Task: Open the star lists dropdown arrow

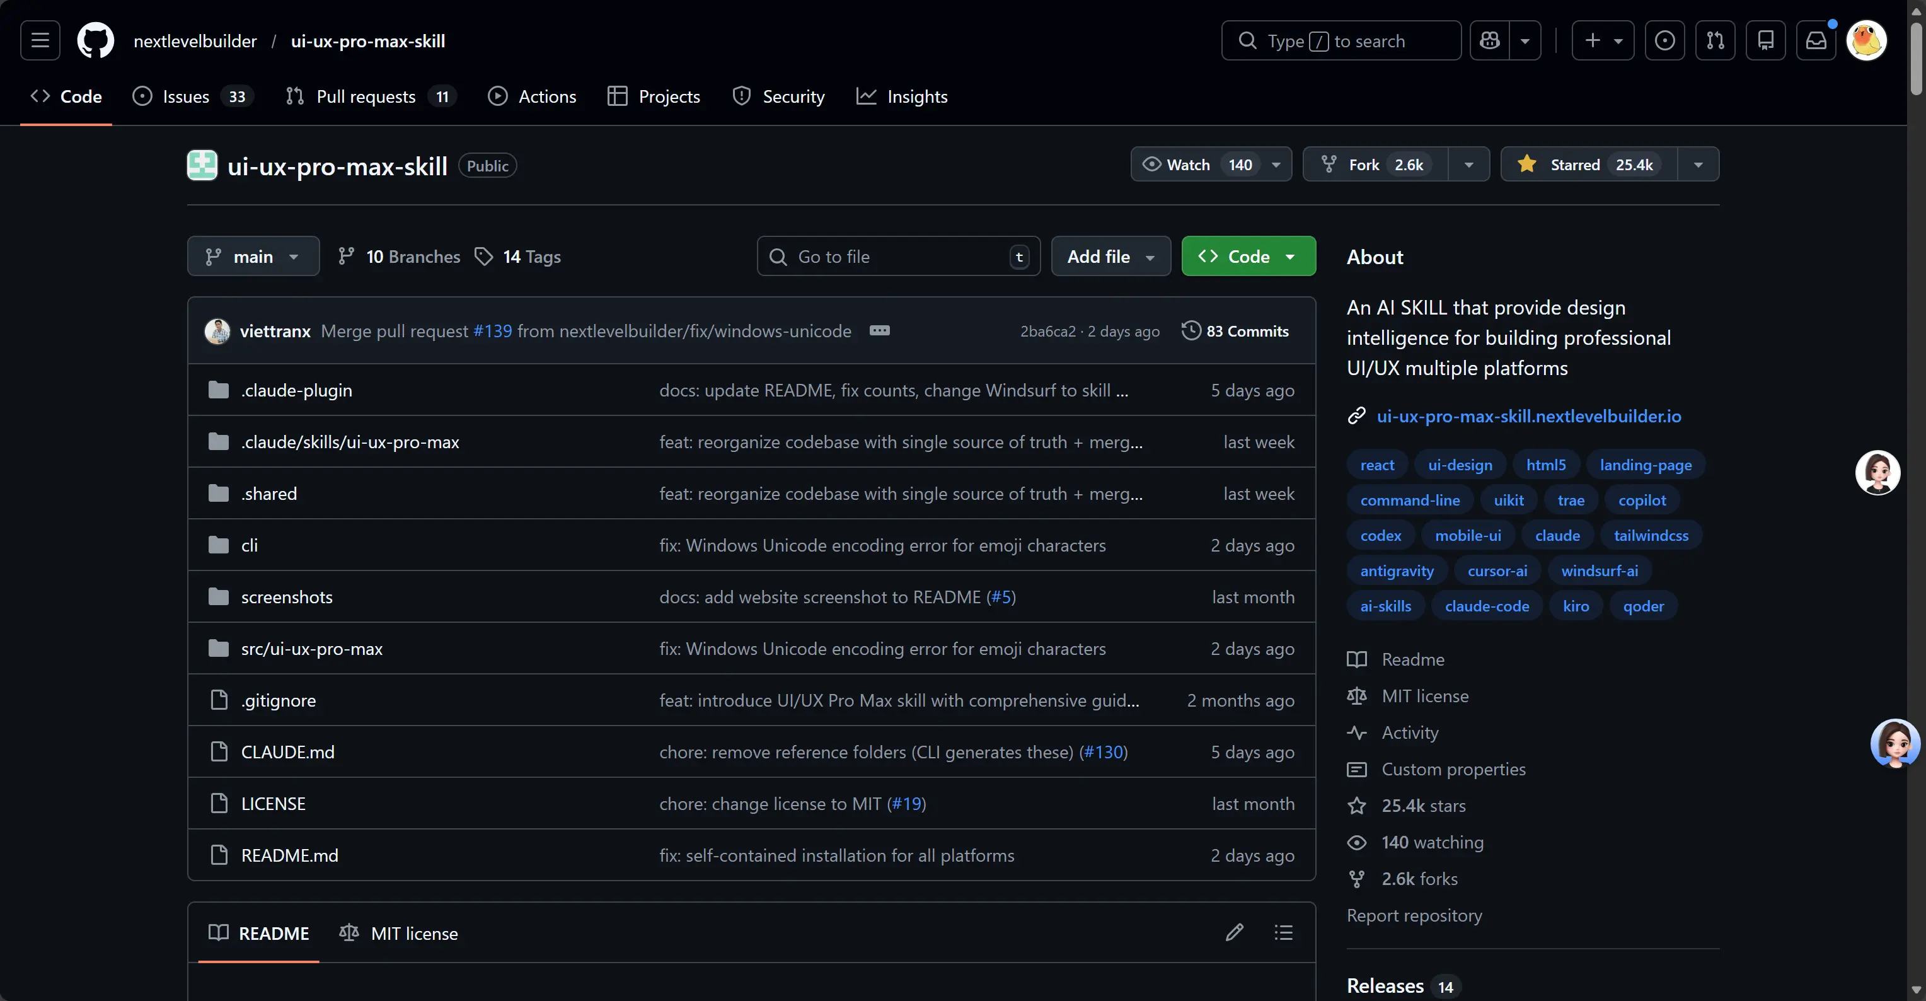Action: pos(1698,165)
